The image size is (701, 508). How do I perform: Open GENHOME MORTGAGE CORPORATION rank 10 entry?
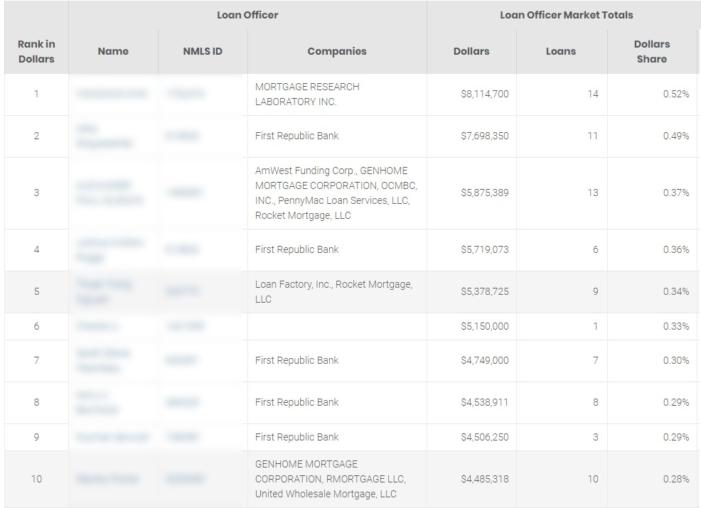(x=331, y=479)
